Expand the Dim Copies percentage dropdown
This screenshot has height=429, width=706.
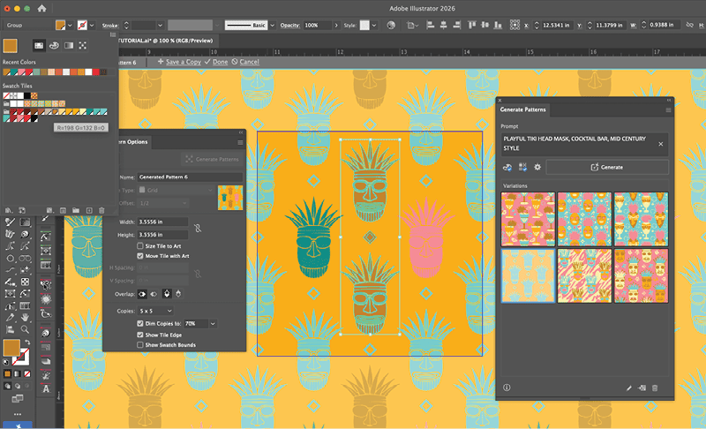213,324
